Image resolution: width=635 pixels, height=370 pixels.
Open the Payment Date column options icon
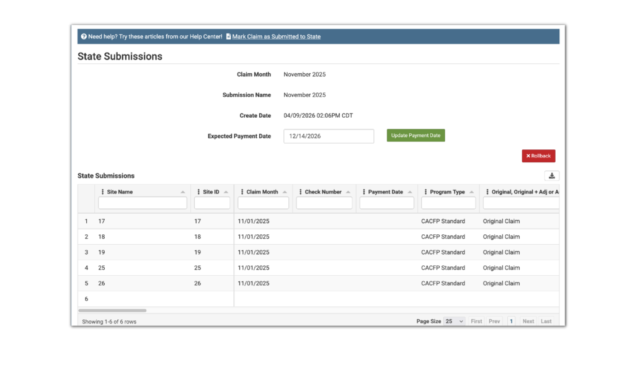click(x=363, y=192)
